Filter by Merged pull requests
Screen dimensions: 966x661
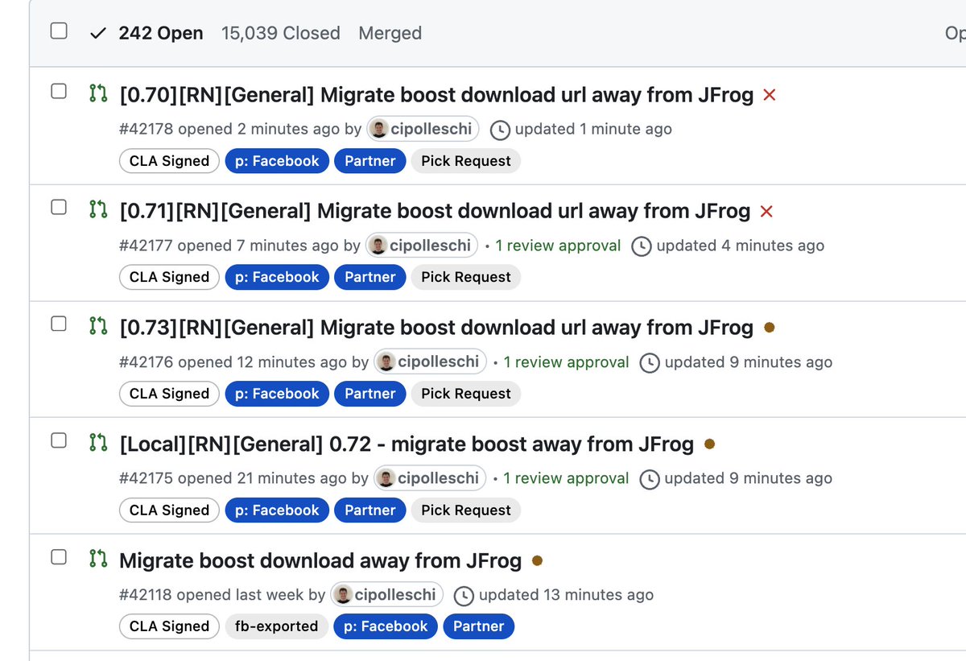390,34
